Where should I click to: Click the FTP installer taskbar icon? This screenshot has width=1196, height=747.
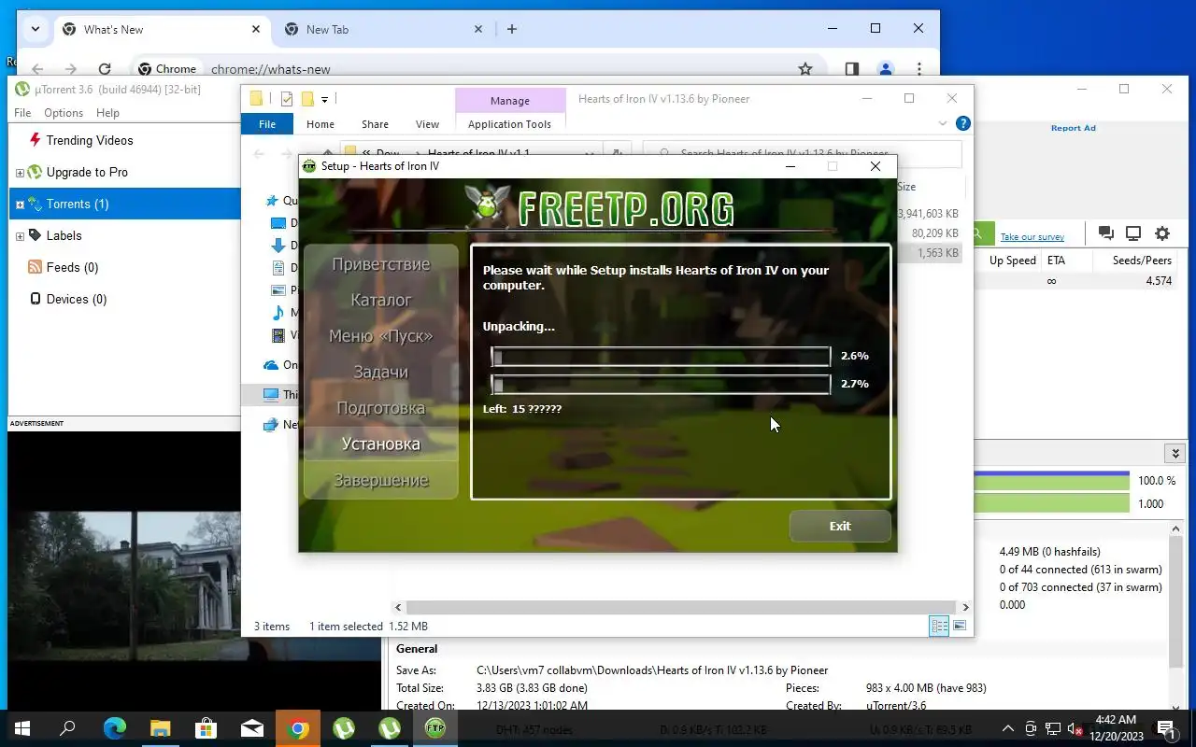click(435, 728)
